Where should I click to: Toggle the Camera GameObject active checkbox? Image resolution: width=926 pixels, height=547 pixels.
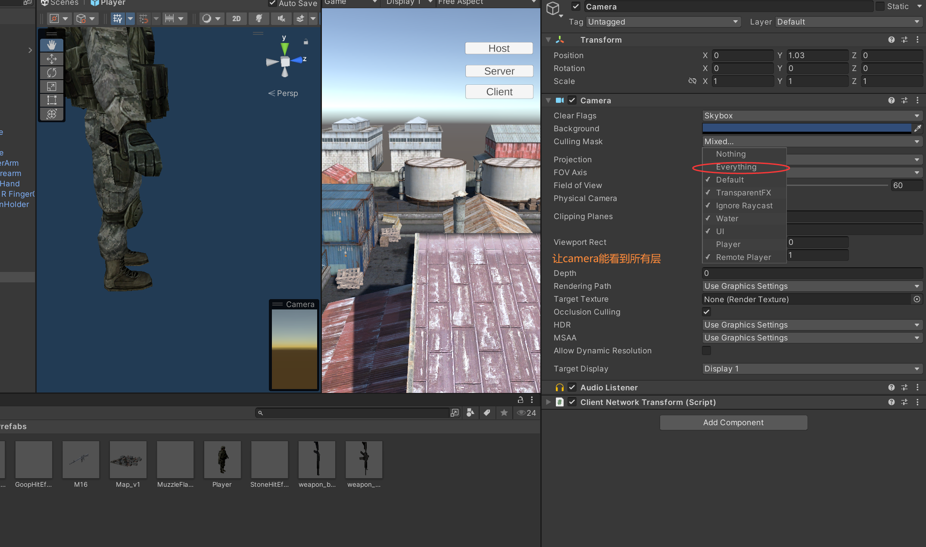pos(576,6)
